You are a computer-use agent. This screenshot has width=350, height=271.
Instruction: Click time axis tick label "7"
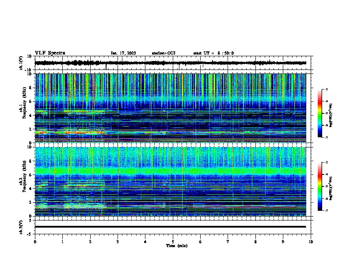(x=228, y=242)
